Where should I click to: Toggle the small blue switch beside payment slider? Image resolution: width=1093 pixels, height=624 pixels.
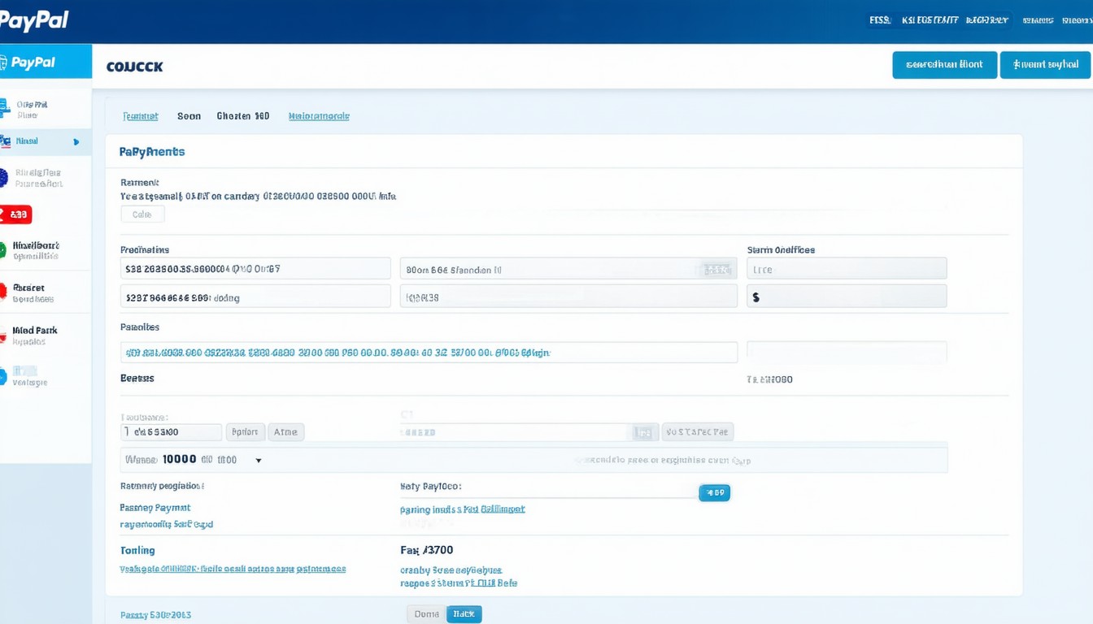pyautogui.click(x=714, y=492)
